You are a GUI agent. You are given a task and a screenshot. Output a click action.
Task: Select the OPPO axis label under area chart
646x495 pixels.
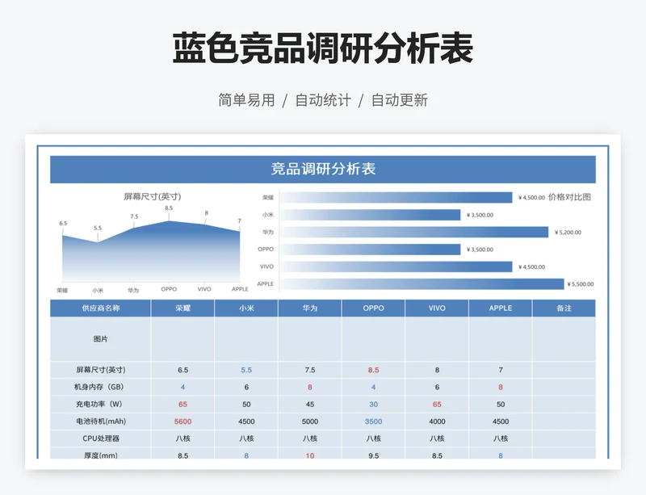(169, 289)
